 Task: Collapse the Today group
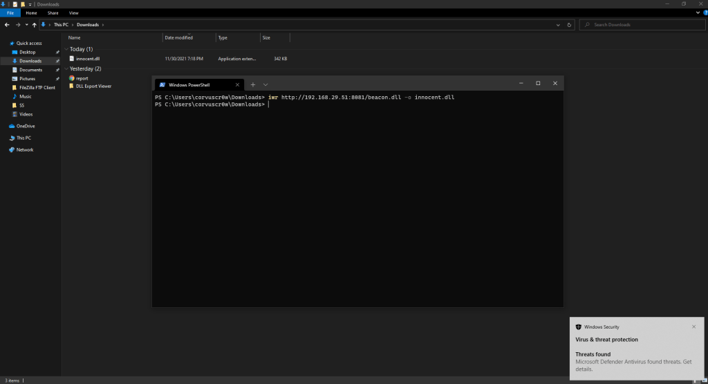66,49
